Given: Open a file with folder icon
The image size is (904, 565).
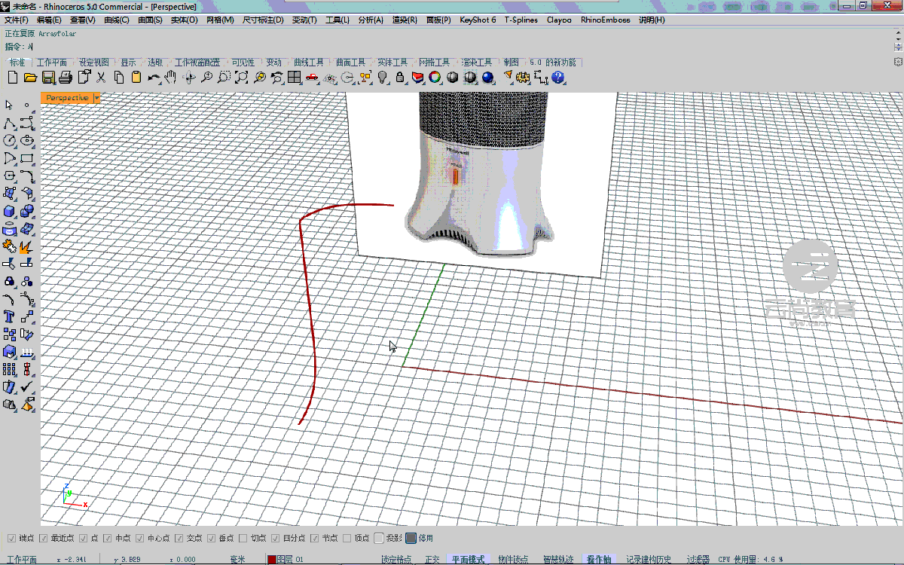Looking at the screenshot, I should pos(30,77).
